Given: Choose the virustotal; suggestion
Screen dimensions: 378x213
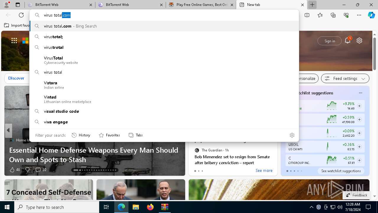Looking at the screenshot, I should 164,37.
